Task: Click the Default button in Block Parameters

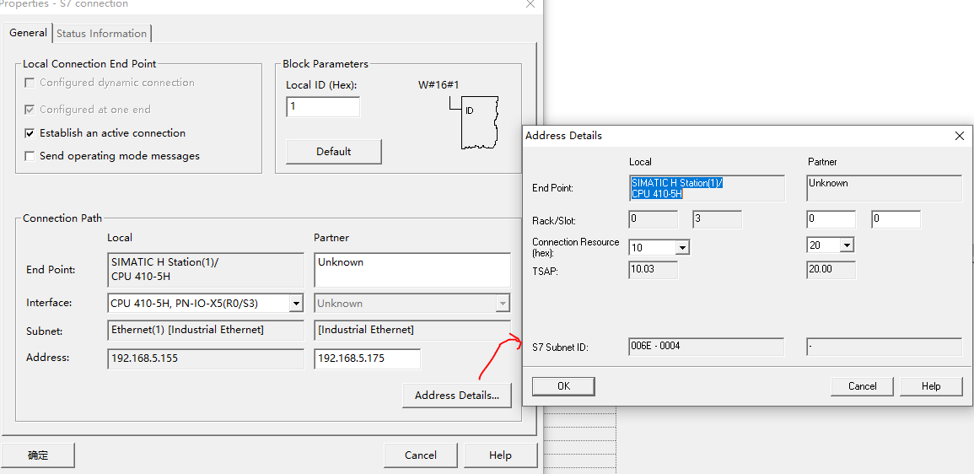Action: [334, 152]
